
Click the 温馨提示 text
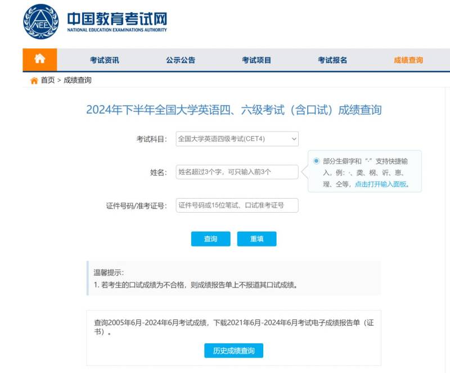coord(109,272)
